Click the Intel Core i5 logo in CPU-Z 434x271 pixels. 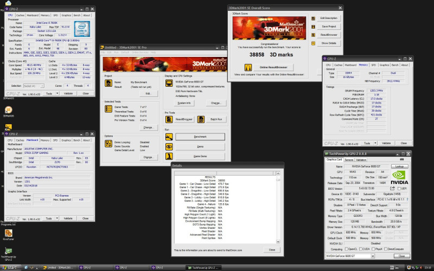click(x=82, y=29)
